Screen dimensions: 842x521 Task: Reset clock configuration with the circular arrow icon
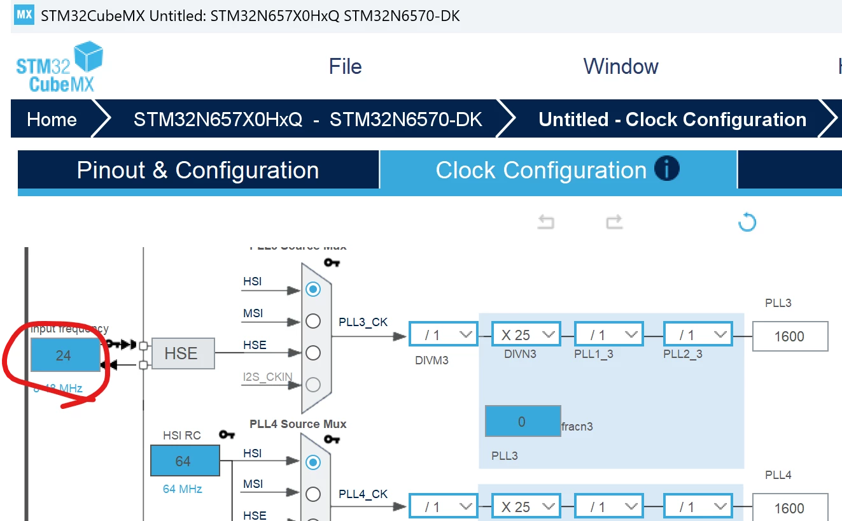(x=747, y=222)
